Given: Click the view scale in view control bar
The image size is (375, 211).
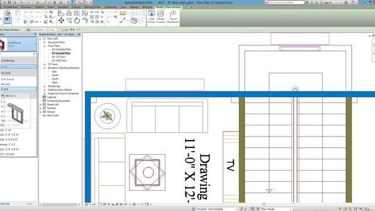Looking at the screenshot, I should [x=91, y=205].
